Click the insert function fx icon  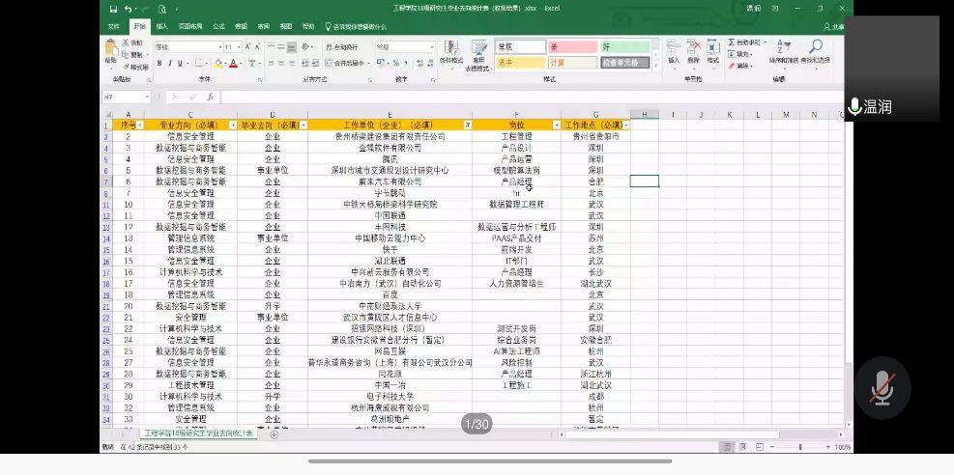(210, 98)
